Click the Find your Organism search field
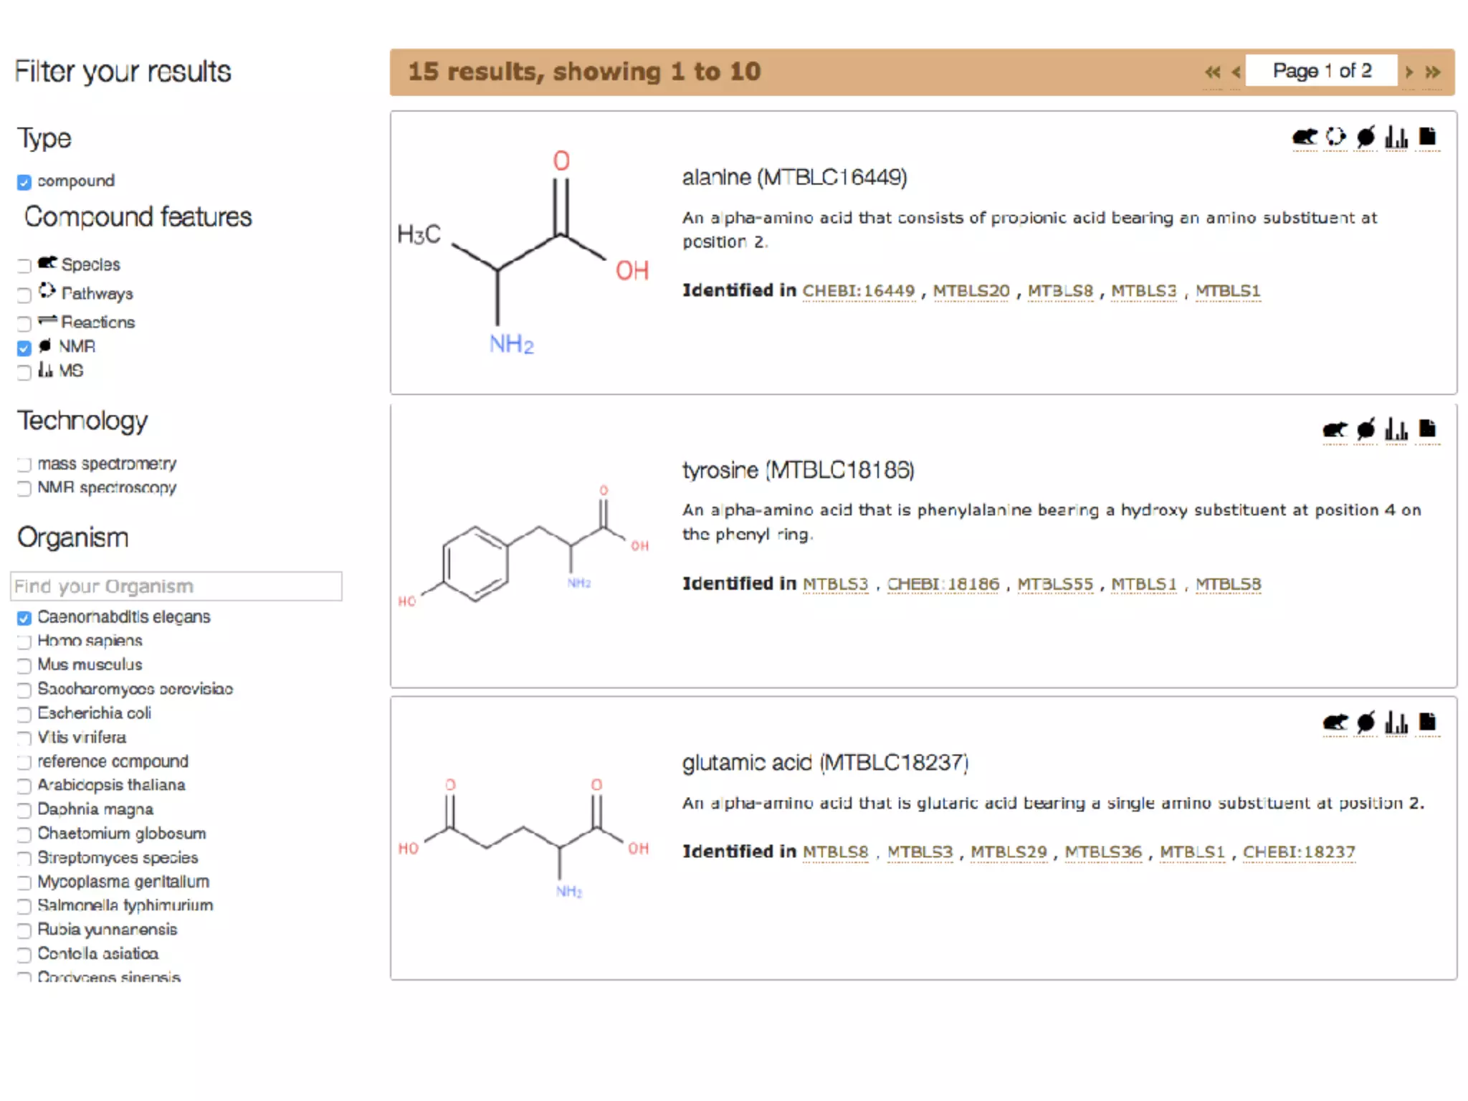 click(x=176, y=586)
